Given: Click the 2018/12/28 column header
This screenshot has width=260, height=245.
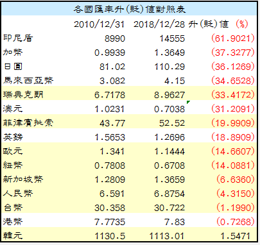Looking at the screenshot, I should point(159,24).
